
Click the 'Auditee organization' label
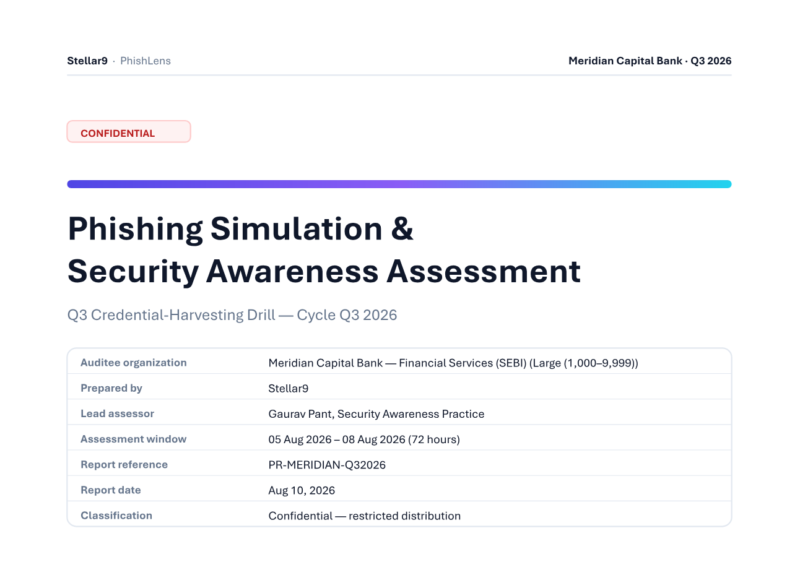point(134,363)
